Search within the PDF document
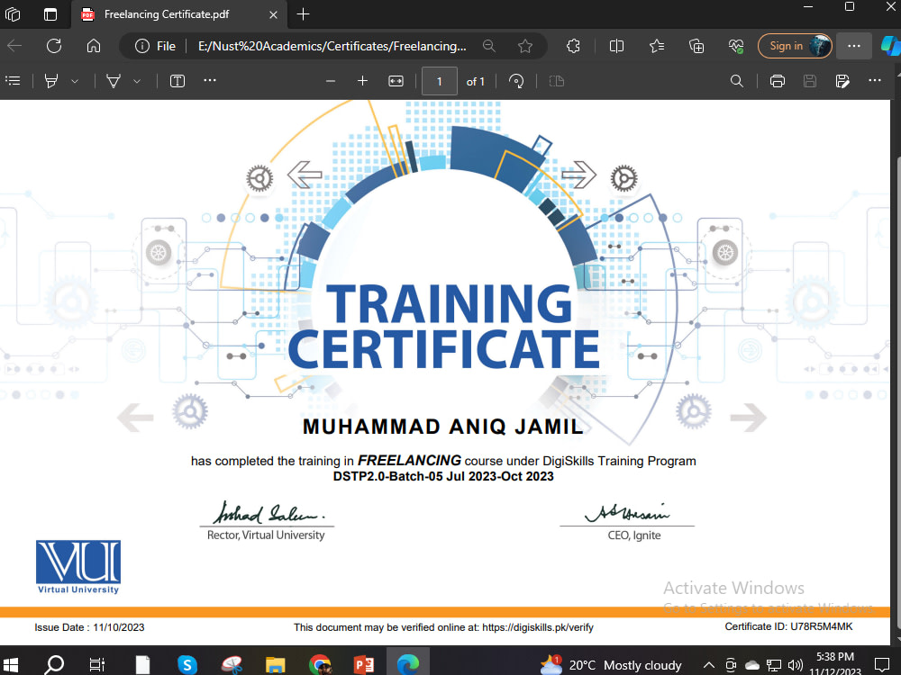 click(737, 81)
